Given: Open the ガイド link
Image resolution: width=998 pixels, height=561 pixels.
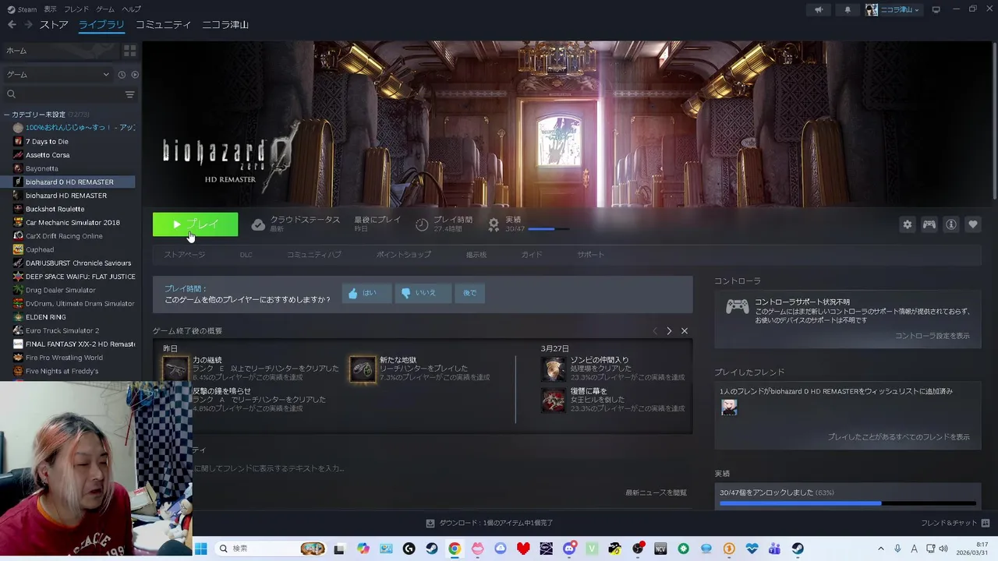Looking at the screenshot, I should (x=532, y=255).
